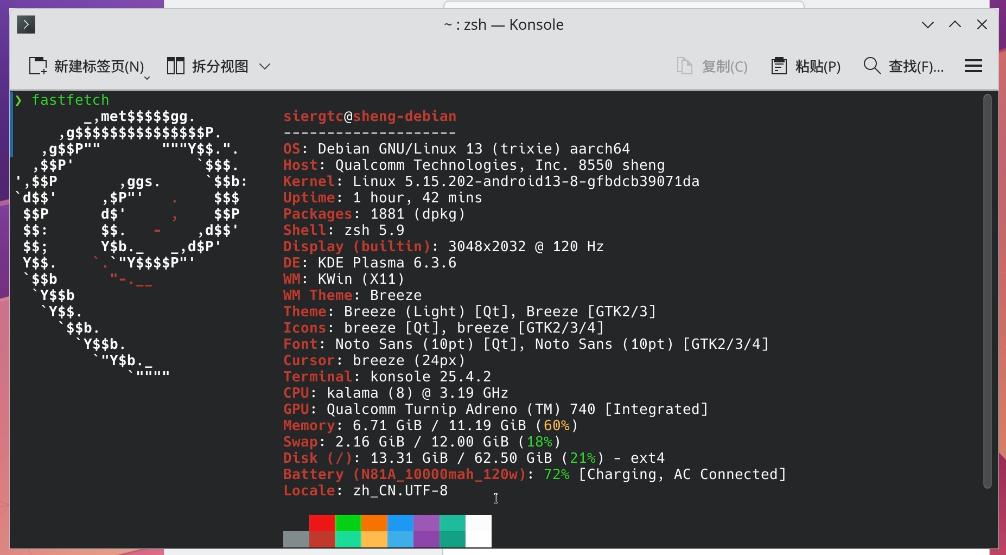Image resolution: width=1006 pixels, height=555 pixels.
Task: Click the orange color block
Action: point(374,523)
